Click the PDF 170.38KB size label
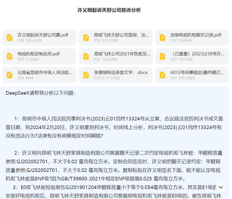 (182, 78)
